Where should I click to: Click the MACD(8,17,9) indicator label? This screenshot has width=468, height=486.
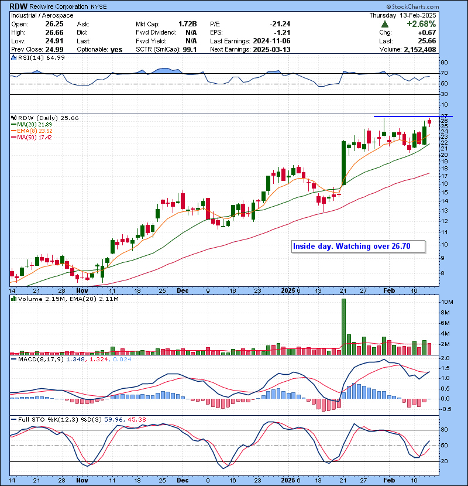pos(41,360)
